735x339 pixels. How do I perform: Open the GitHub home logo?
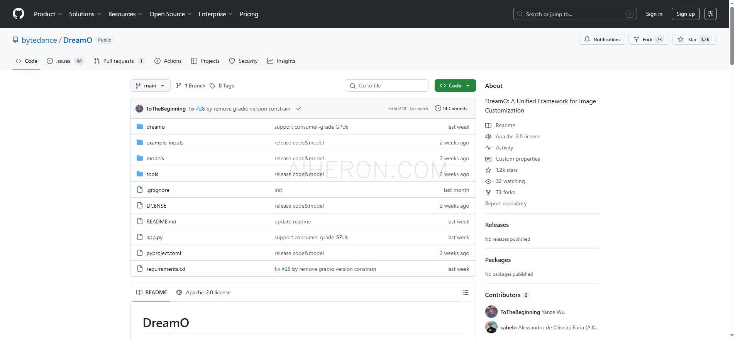click(19, 14)
